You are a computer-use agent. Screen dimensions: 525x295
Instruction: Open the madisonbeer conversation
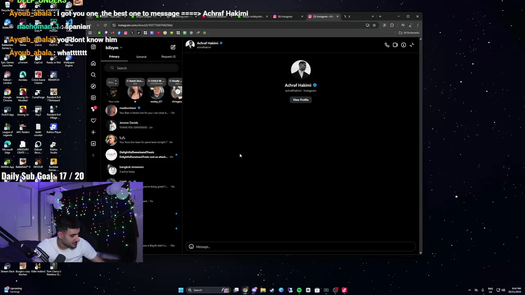coord(142,110)
